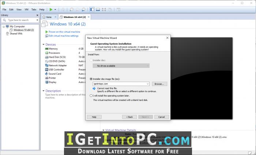Click the Network Adapter value NAT
This screenshot has height=155, width=256.
(81, 65)
